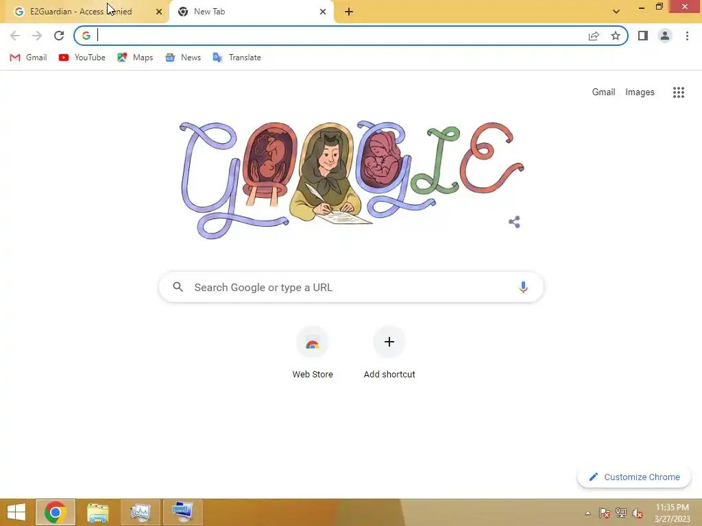Start voice search with the microphone
The height and width of the screenshot is (526, 702).
(523, 287)
